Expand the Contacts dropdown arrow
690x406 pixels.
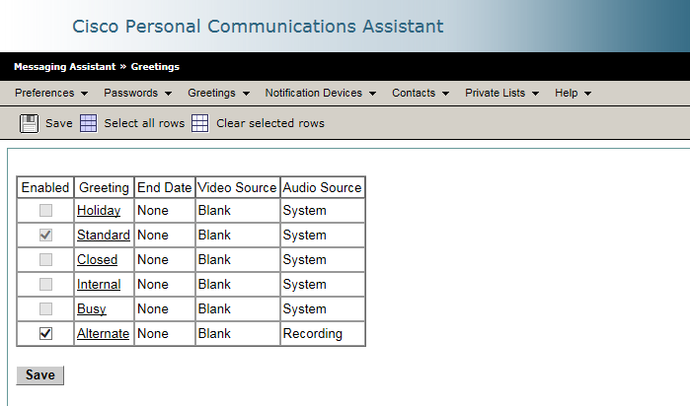coord(445,94)
